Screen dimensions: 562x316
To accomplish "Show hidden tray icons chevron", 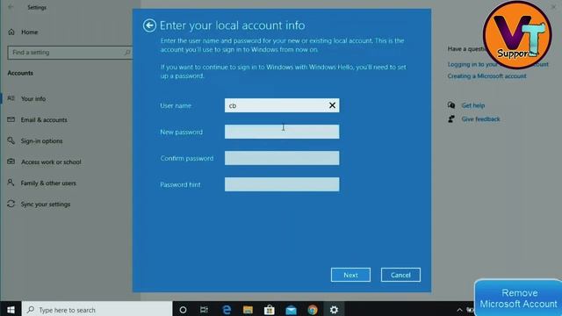I will coord(459,310).
